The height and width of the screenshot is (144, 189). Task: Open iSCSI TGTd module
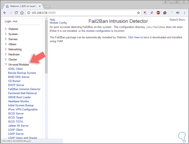click(x=15, y=122)
